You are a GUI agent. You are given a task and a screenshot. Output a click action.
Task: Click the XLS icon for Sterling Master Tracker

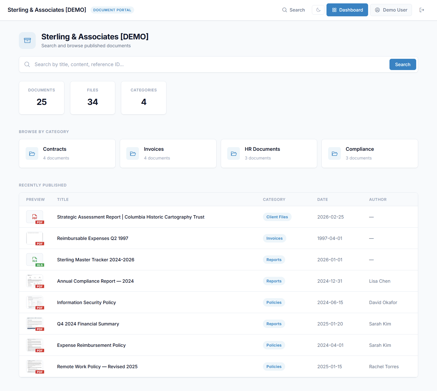click(x=35, y=260)
